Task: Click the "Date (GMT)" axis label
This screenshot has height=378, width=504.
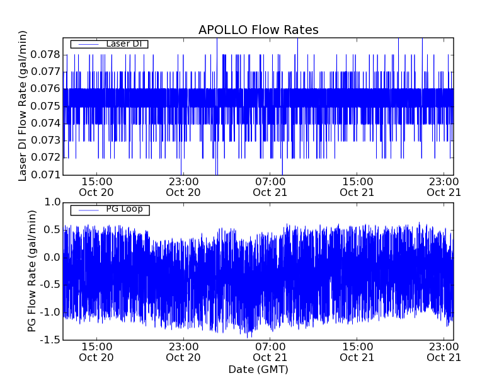Action: coord(258,369)
